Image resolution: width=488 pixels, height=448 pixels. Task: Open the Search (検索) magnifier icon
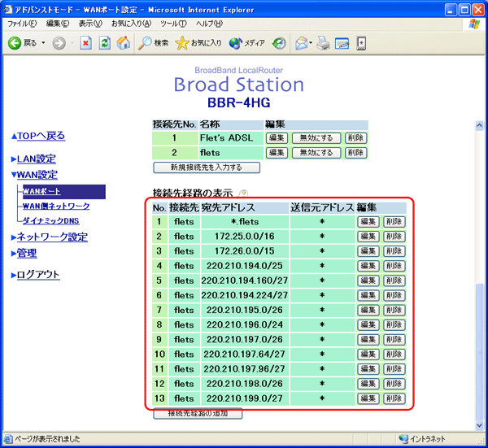145,43
